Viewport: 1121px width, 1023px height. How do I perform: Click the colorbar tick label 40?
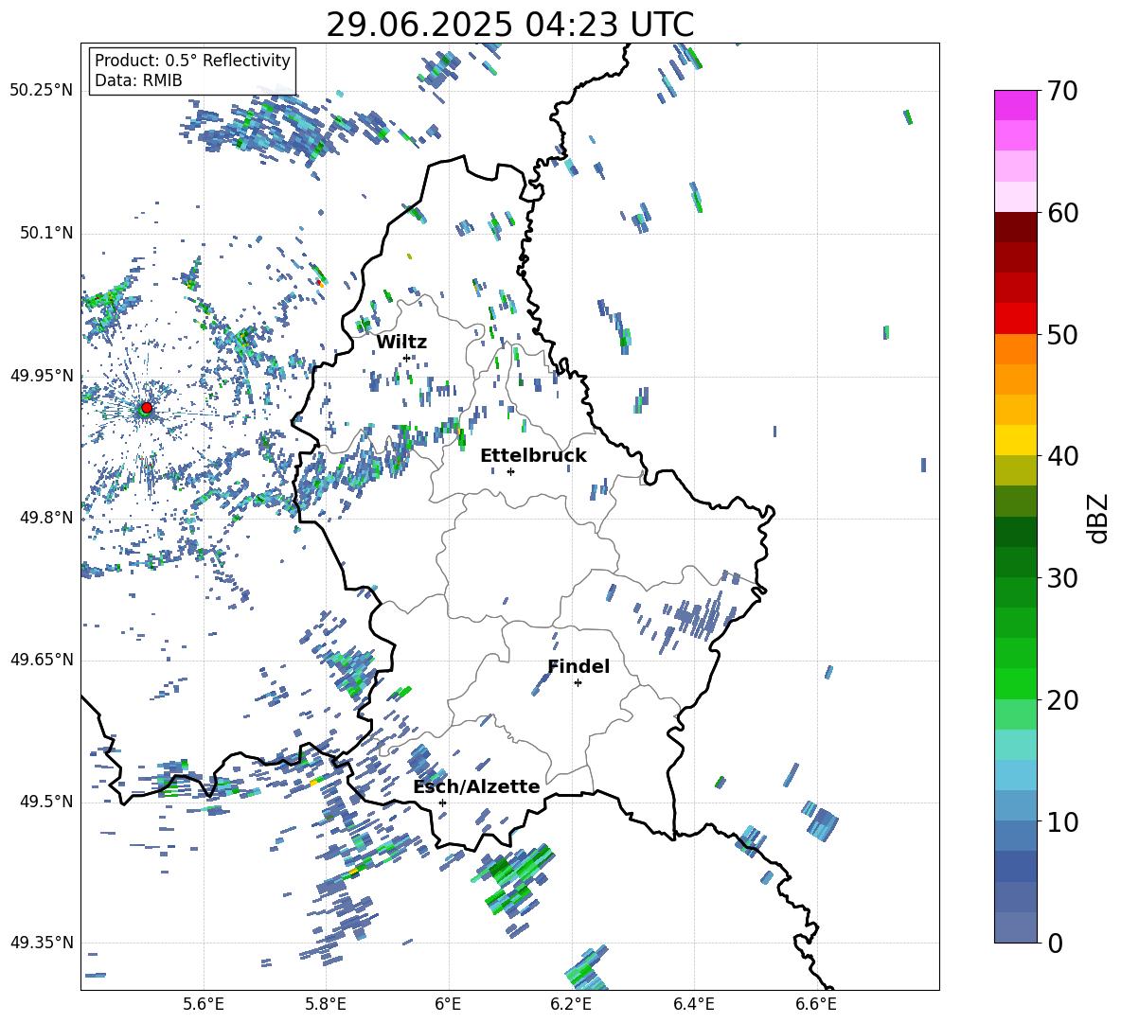tap(1061, 456)
